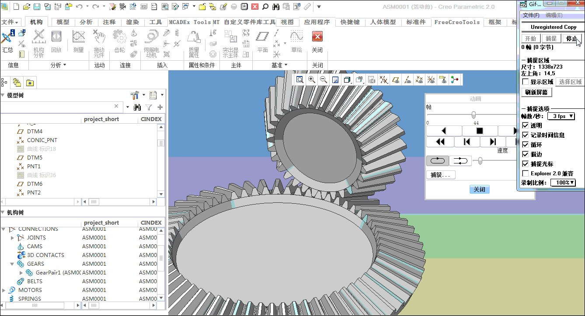
Task: Toggle the 捕捉光标 capture cursor checkbox
Action: (x=526, y=164)
